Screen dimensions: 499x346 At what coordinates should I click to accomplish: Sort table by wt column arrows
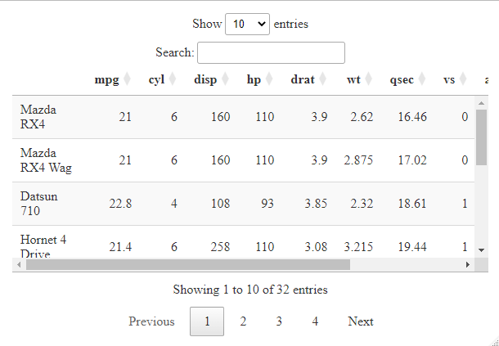click(369, 79)
